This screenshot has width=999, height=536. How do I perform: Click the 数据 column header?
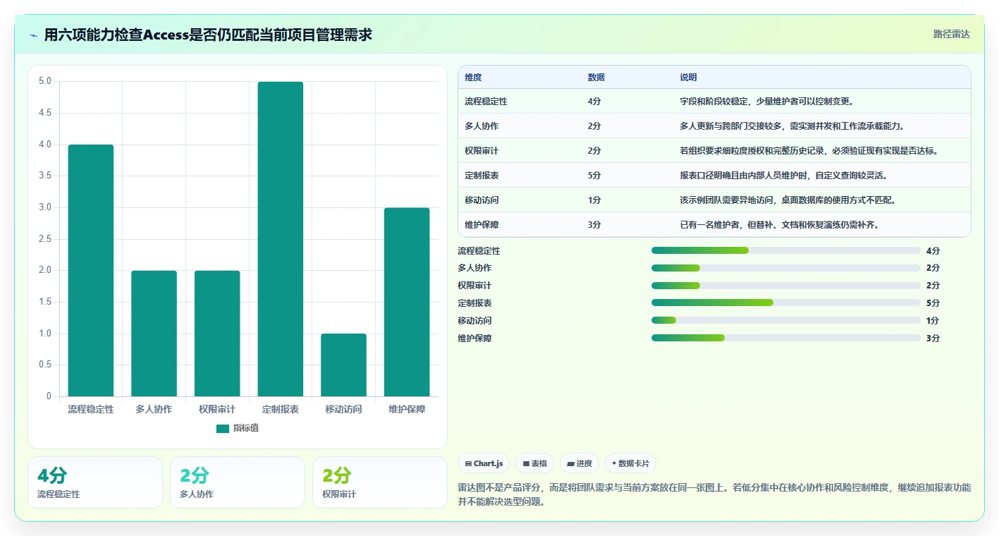tap(596, 78)
